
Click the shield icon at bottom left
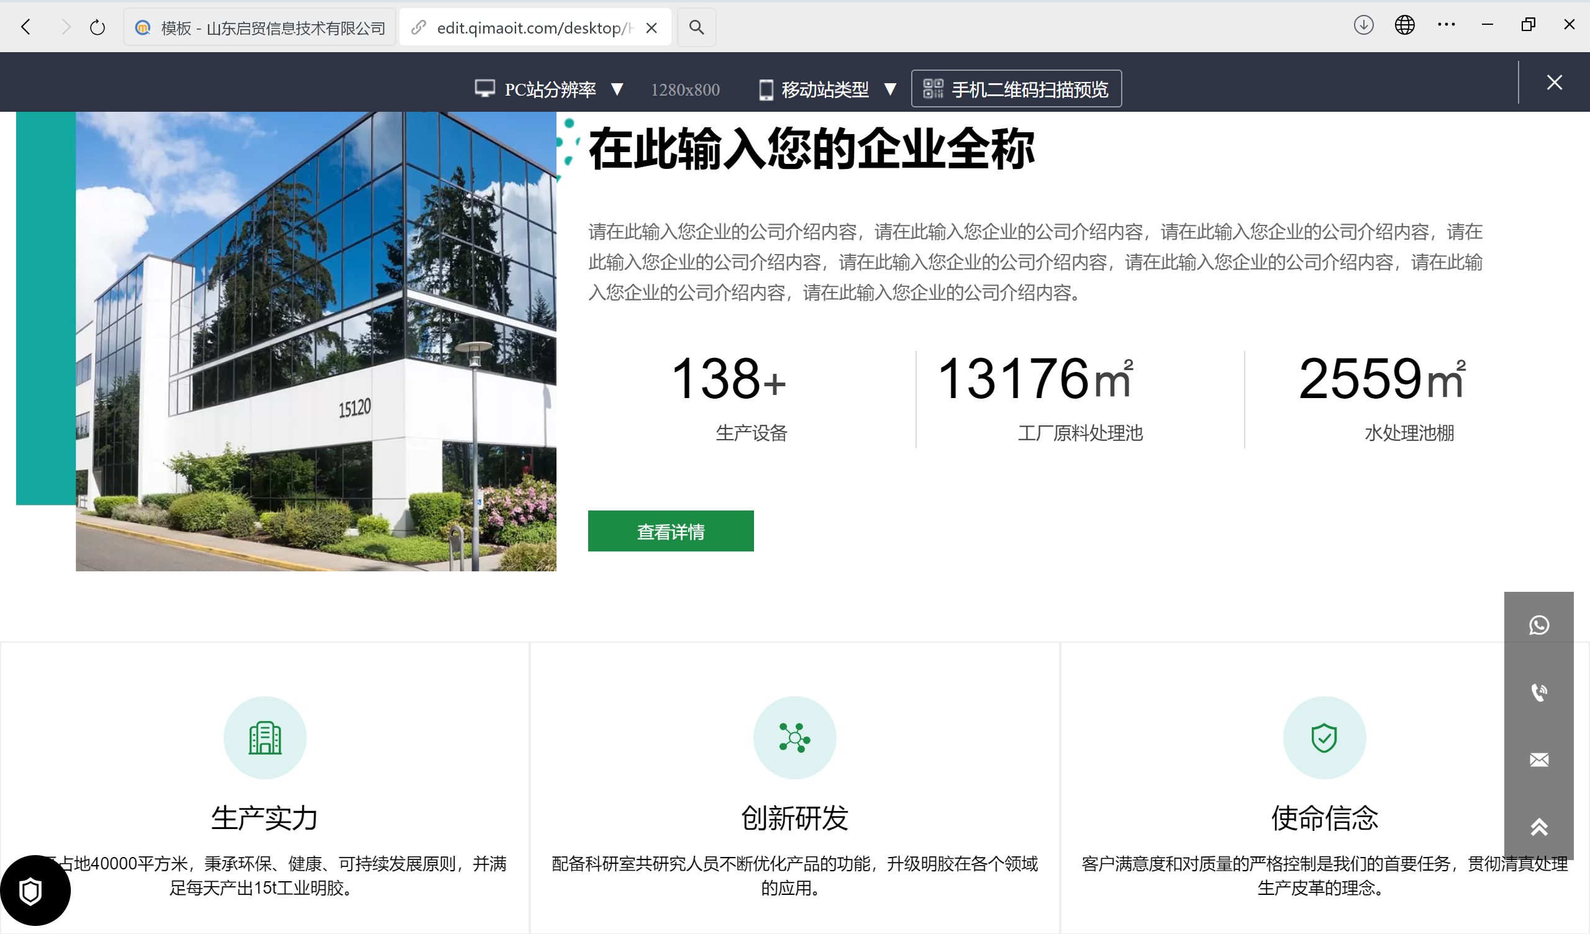(x=30, y=891)
